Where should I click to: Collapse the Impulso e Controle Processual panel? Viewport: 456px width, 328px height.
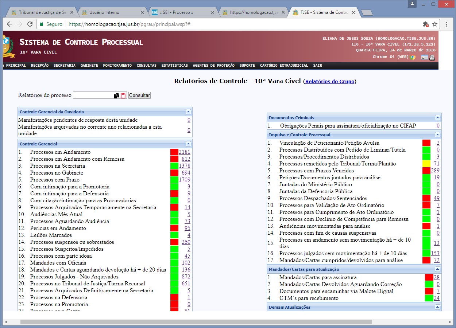point(437,135)
